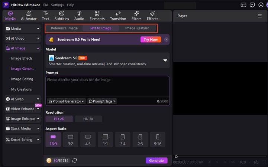Click the Seedream announcement bell icon
This screenshot has height=167, width=268.
point(51,40)
